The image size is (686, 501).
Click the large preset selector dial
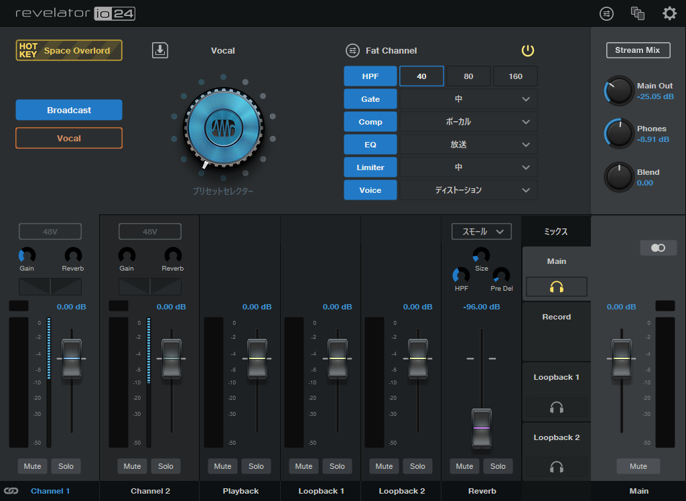[x=224, y=129]
